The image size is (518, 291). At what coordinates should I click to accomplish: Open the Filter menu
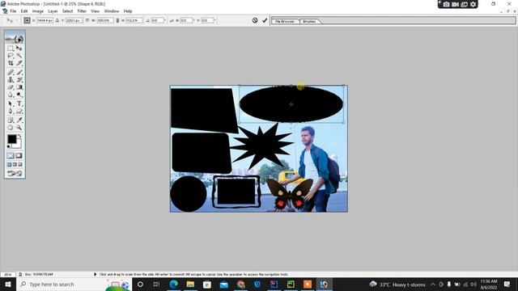tap(82, 11)
